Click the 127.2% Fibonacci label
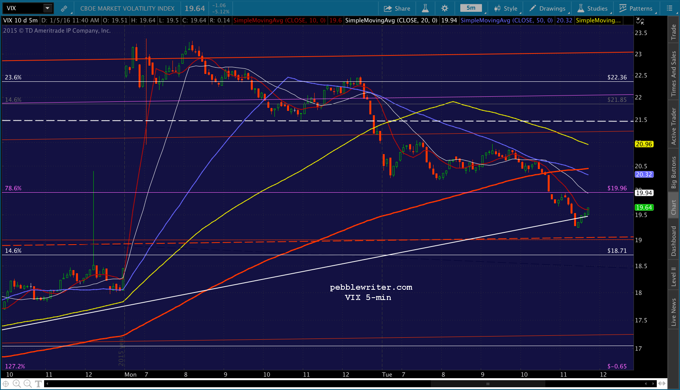The width and height of the screenshot is (680, 390). 15,366
